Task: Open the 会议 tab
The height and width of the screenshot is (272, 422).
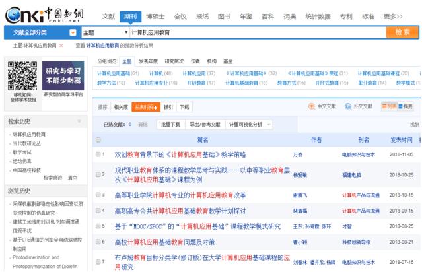Action: (180, 17)
